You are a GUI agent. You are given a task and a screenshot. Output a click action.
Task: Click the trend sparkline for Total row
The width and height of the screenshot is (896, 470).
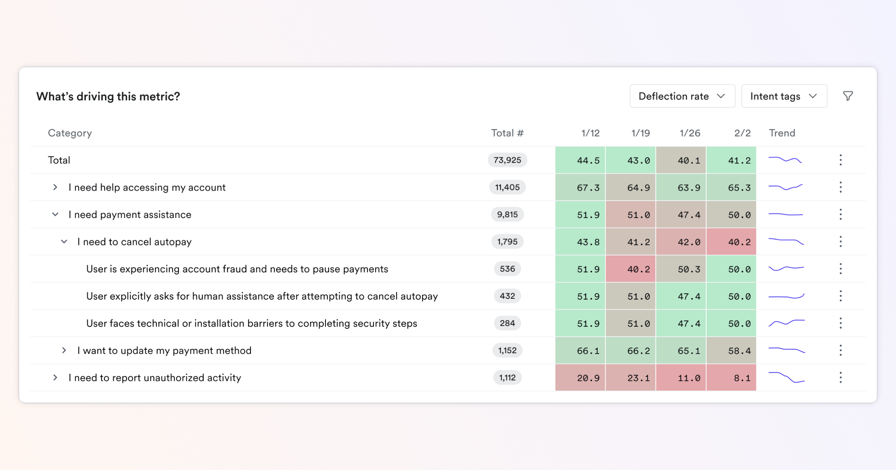tap(785, 160)
